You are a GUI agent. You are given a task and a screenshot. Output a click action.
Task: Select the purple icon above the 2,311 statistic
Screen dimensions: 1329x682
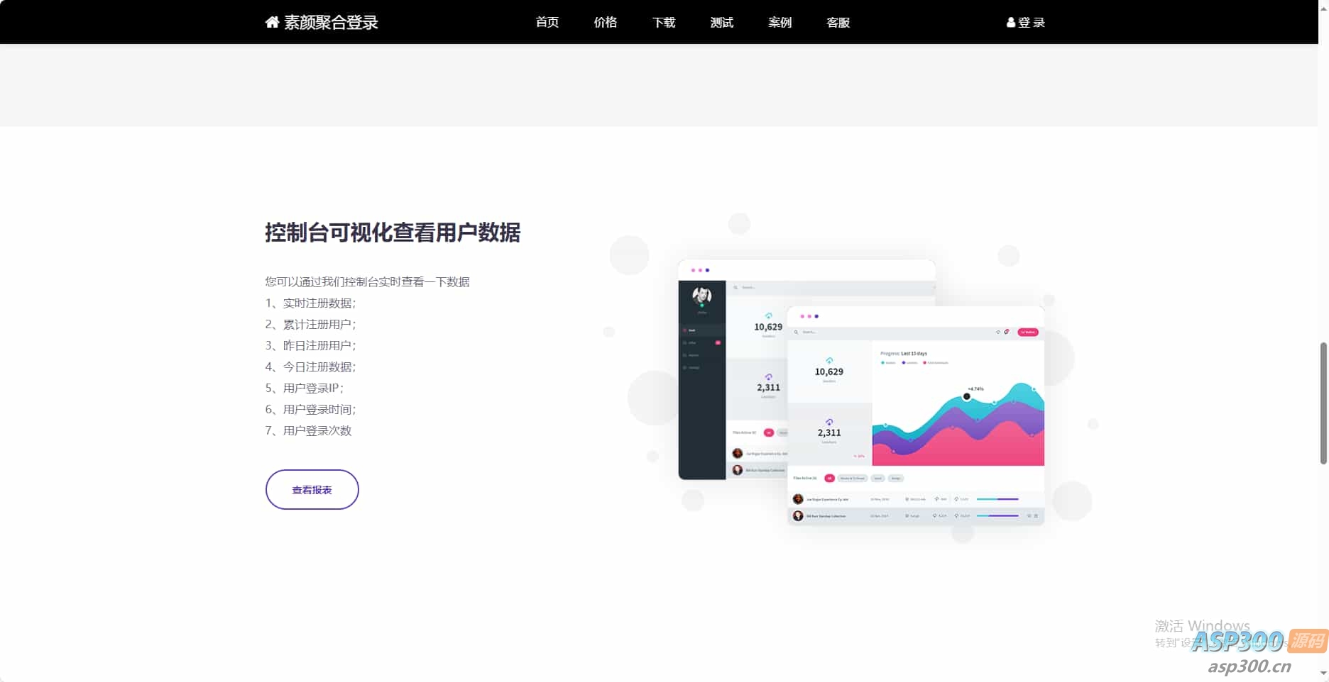coord(829,421)
